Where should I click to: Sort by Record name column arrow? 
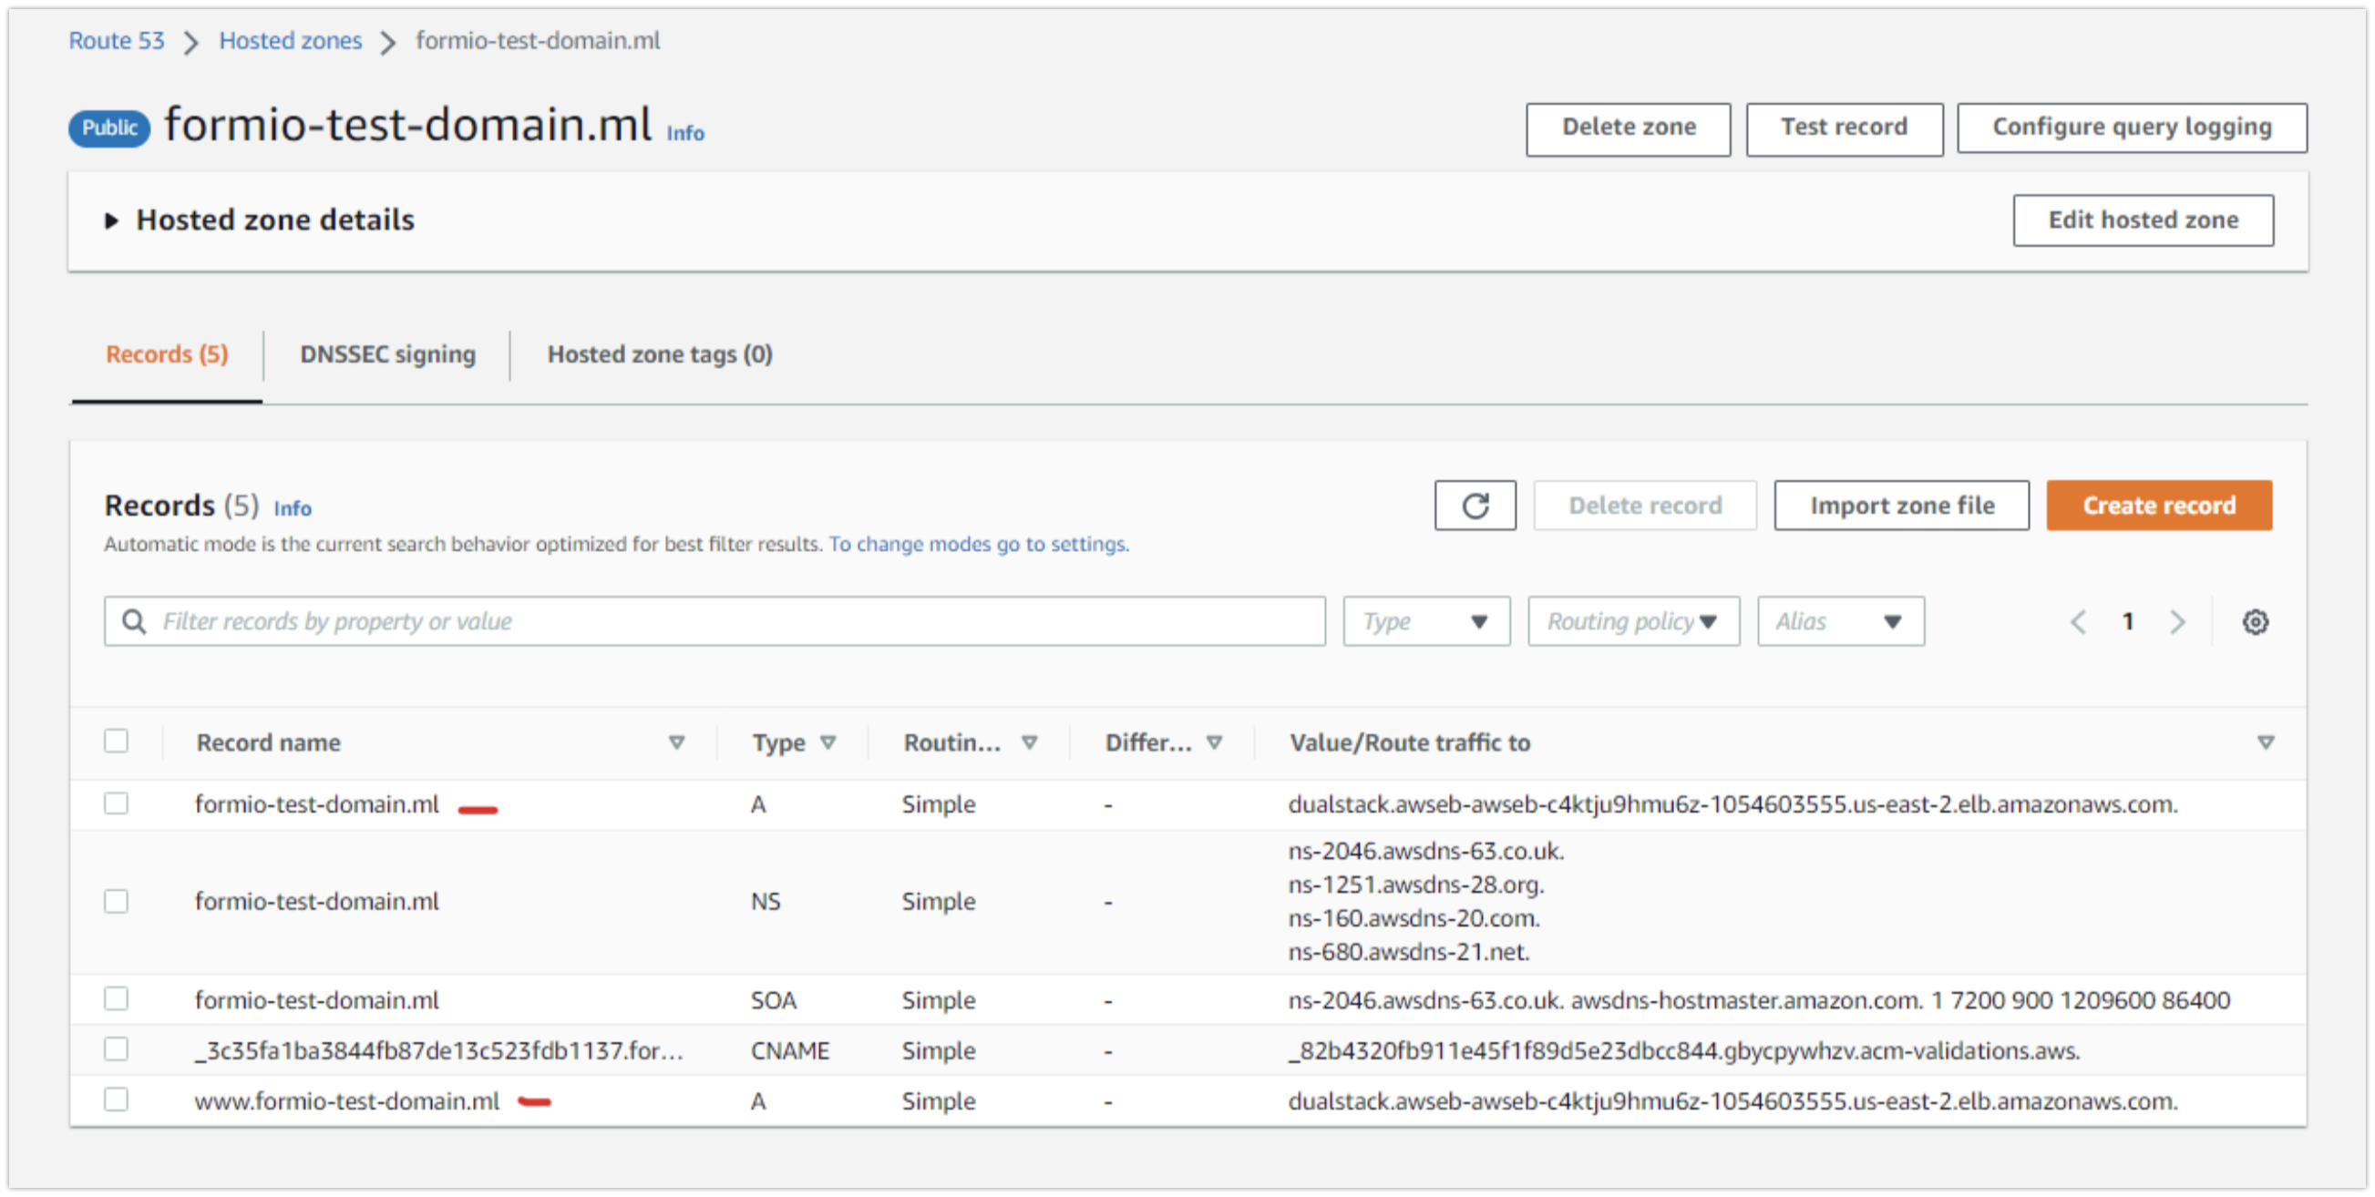point(677,742)
